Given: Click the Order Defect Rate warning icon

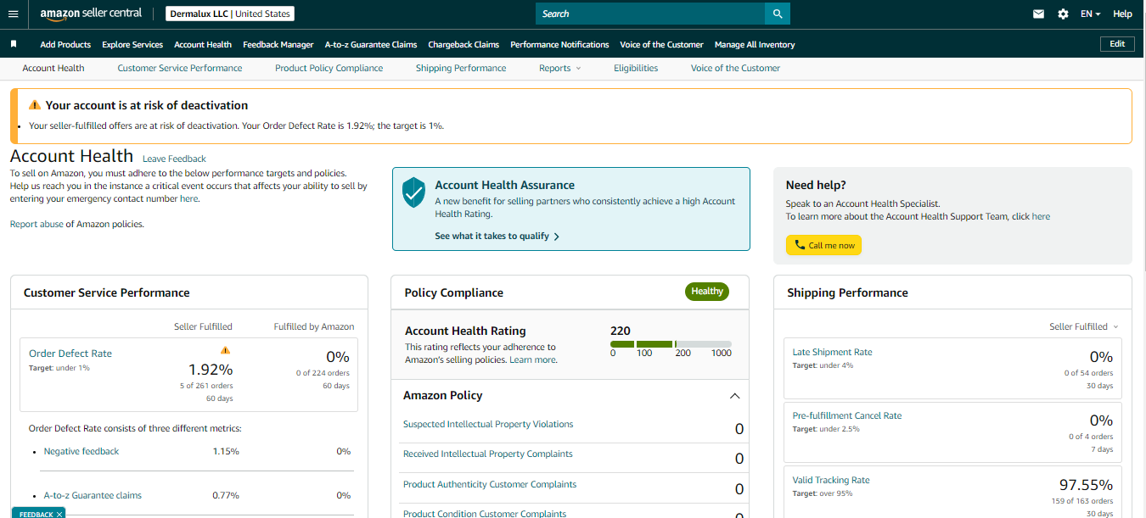Looking at the screenshot, I should [x=225, y=349].
